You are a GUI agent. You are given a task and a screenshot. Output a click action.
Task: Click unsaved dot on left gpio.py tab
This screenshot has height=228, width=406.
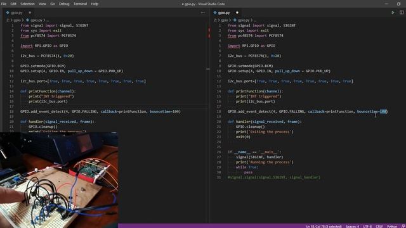click(30, 13)
